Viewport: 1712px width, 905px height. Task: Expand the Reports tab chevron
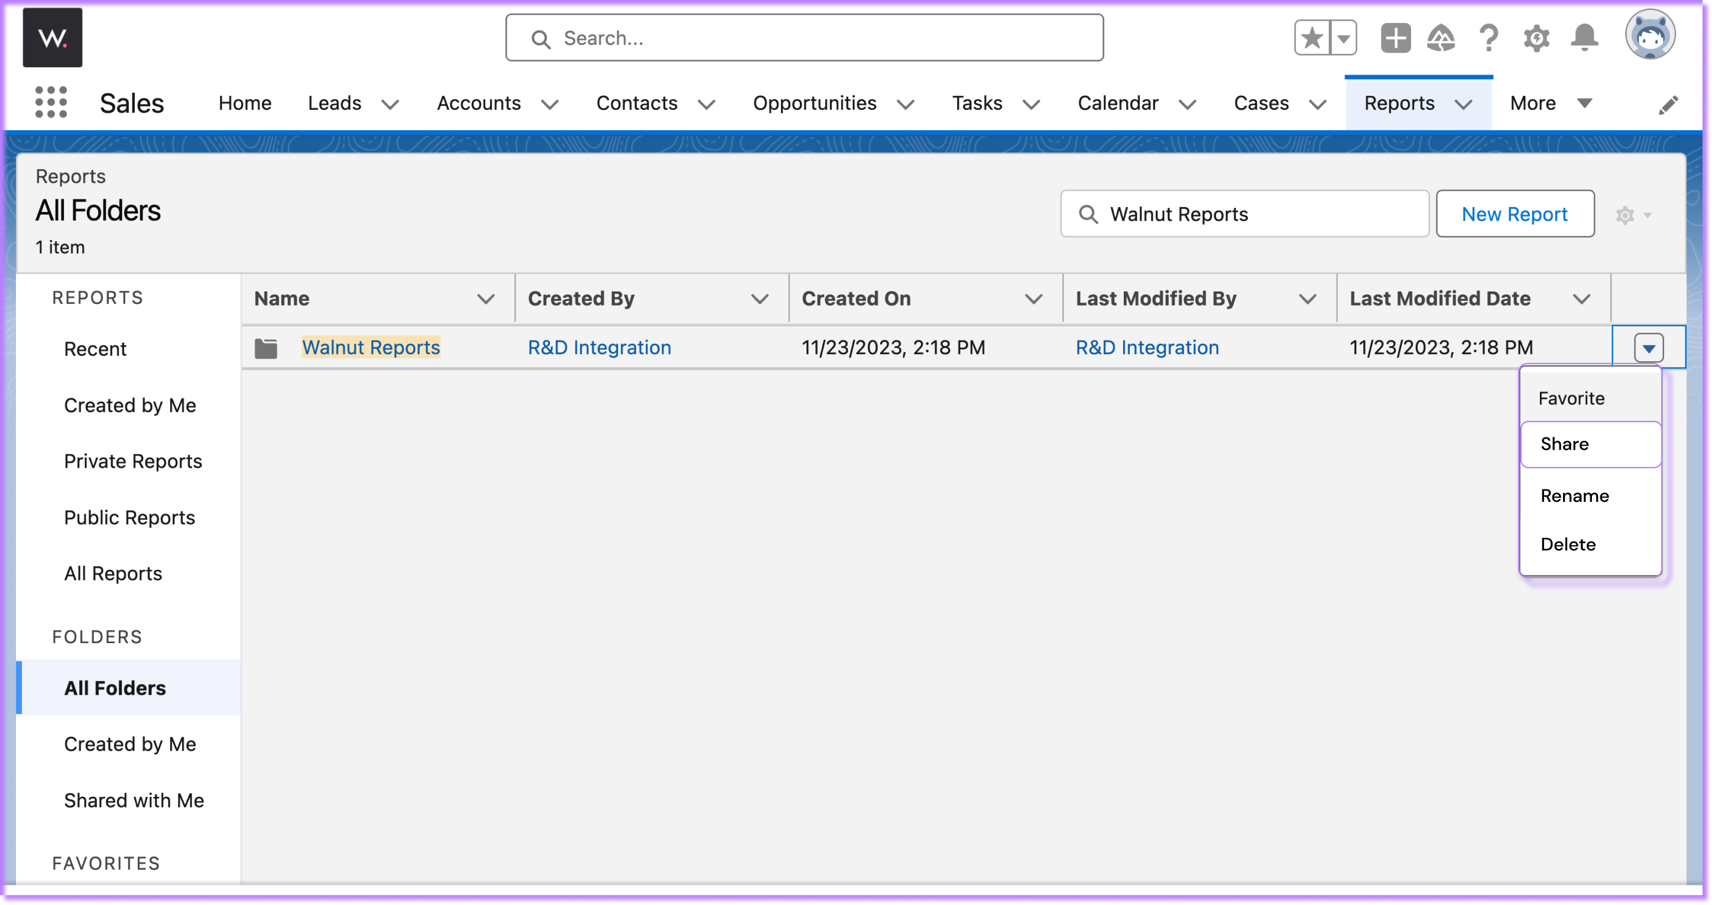point(1464,104)
